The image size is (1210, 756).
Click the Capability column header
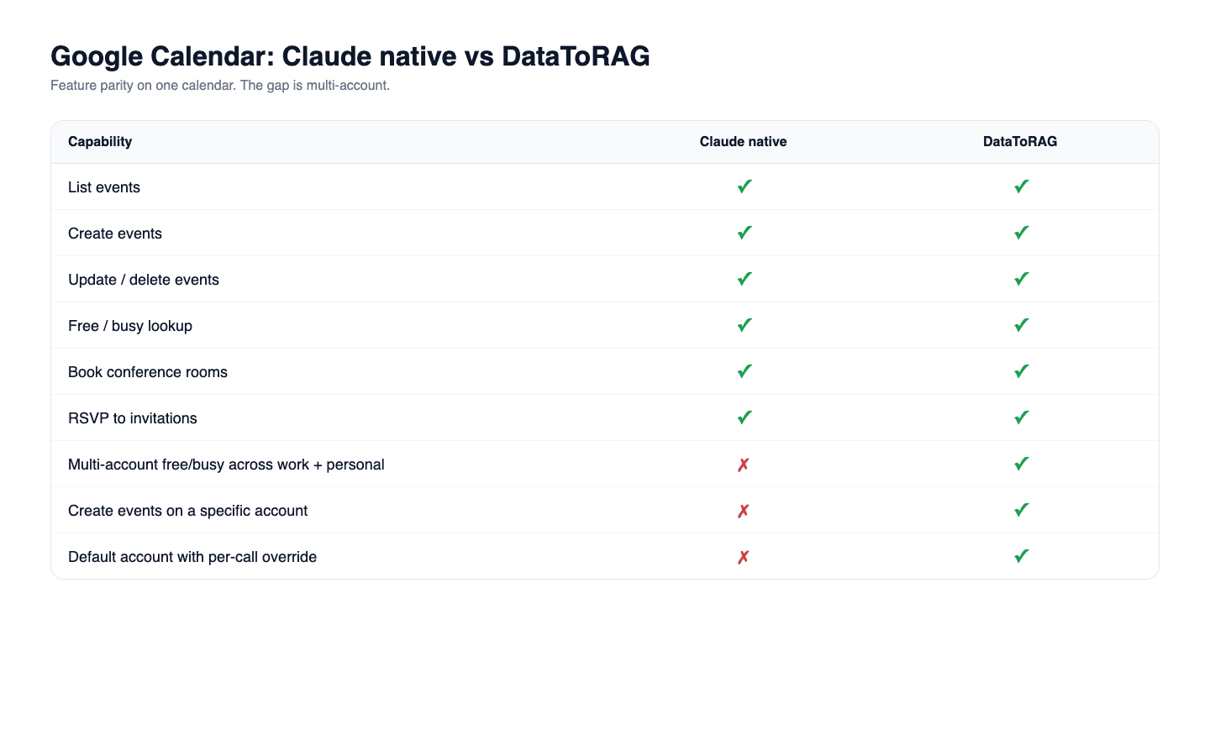[x=100, y=141]
